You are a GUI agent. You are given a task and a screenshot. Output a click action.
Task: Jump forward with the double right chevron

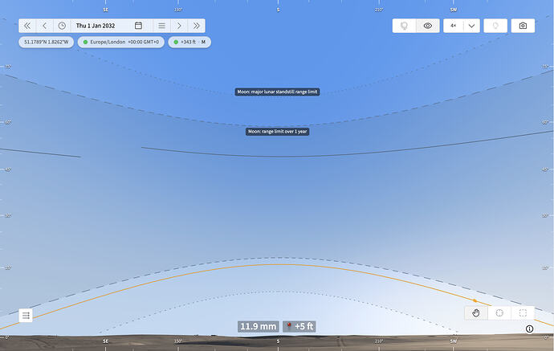click(197, 26)
